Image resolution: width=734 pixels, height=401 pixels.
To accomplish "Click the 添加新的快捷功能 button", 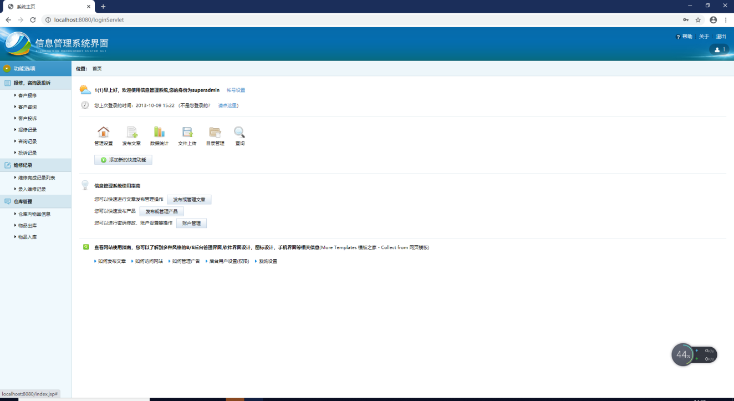I will click(x=123, y=160).
